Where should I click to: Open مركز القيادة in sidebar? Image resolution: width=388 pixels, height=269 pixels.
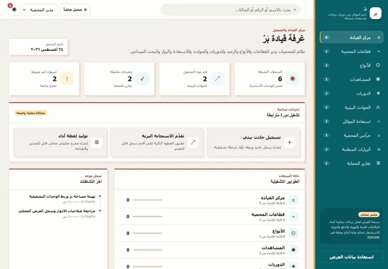[352, 38]
